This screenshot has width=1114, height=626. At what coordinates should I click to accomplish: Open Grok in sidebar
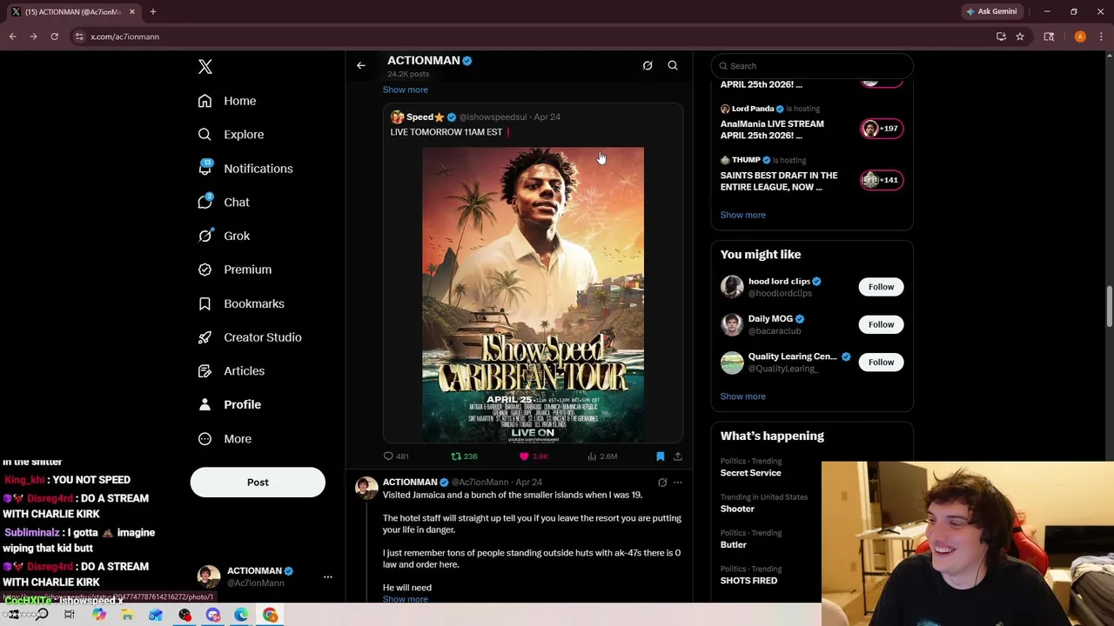[x=224, y=236]
